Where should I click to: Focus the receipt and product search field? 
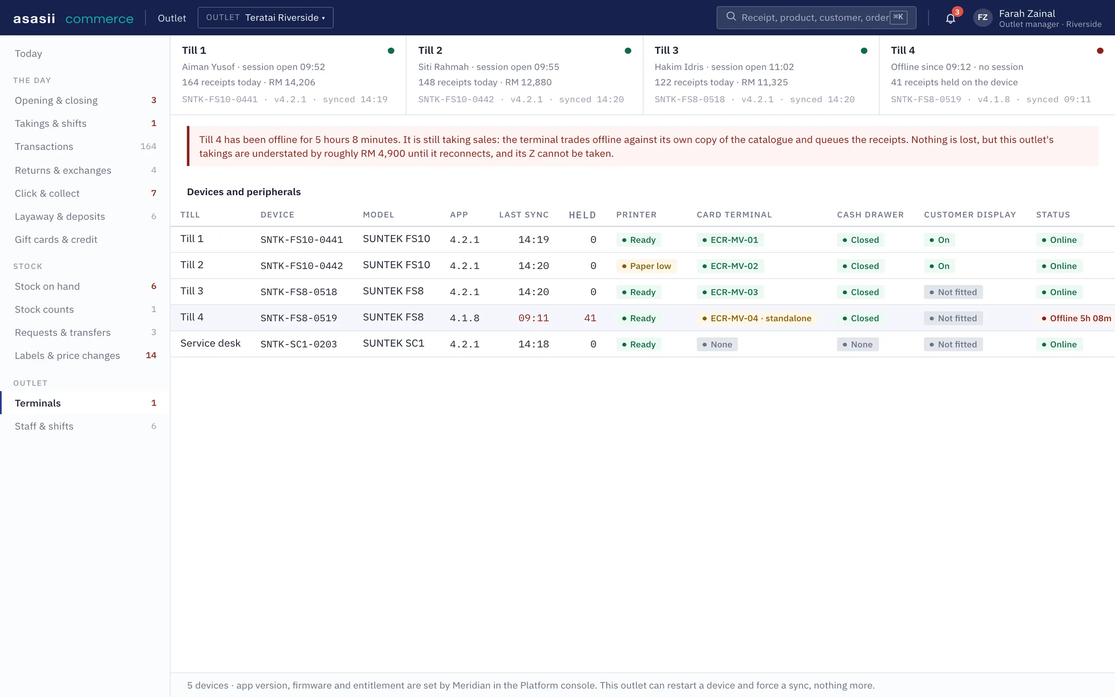point(816,18)
